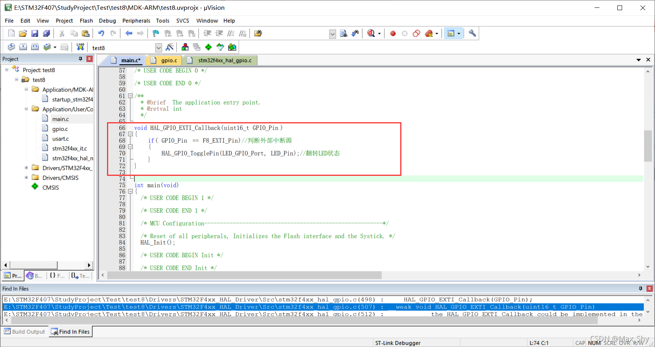Collapse the Application/User/Core folder

[26, 109]
